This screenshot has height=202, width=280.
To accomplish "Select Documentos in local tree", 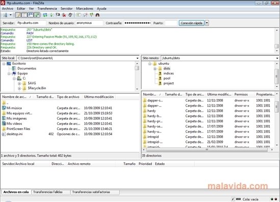I will pyautogui.click(x=27, y=68).
